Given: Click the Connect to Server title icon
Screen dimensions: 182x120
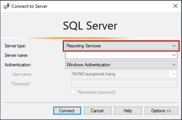Looking at the screenshot, I should [x=6, y=6].
